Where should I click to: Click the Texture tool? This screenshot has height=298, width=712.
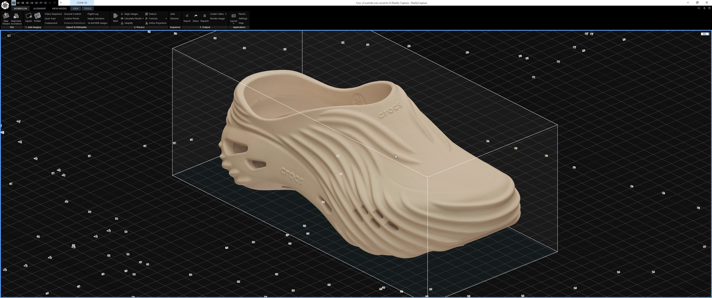point(151,14)
